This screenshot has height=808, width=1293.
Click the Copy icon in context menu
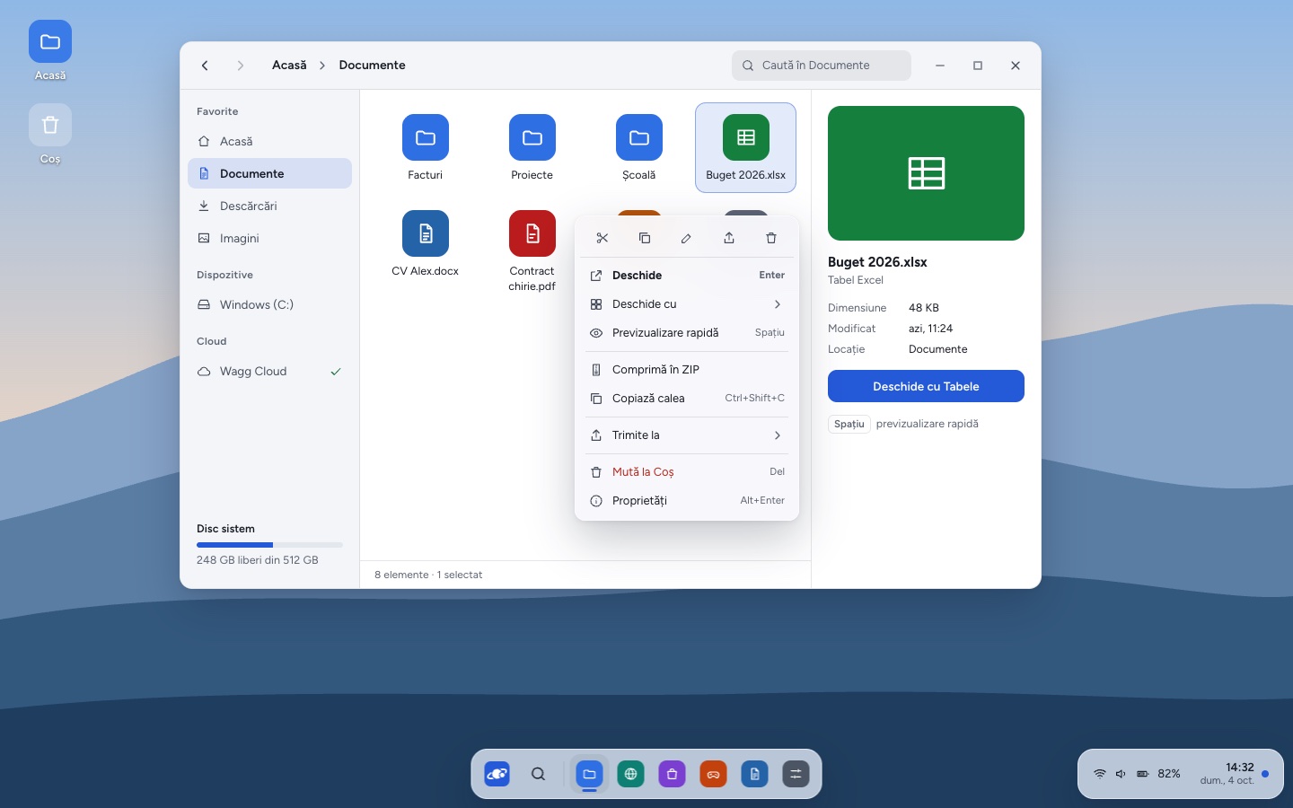point(644,238)
